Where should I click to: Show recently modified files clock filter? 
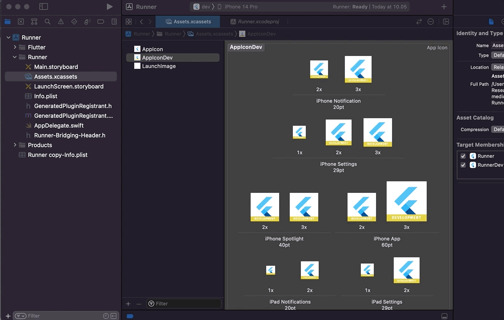coord(106,316)
